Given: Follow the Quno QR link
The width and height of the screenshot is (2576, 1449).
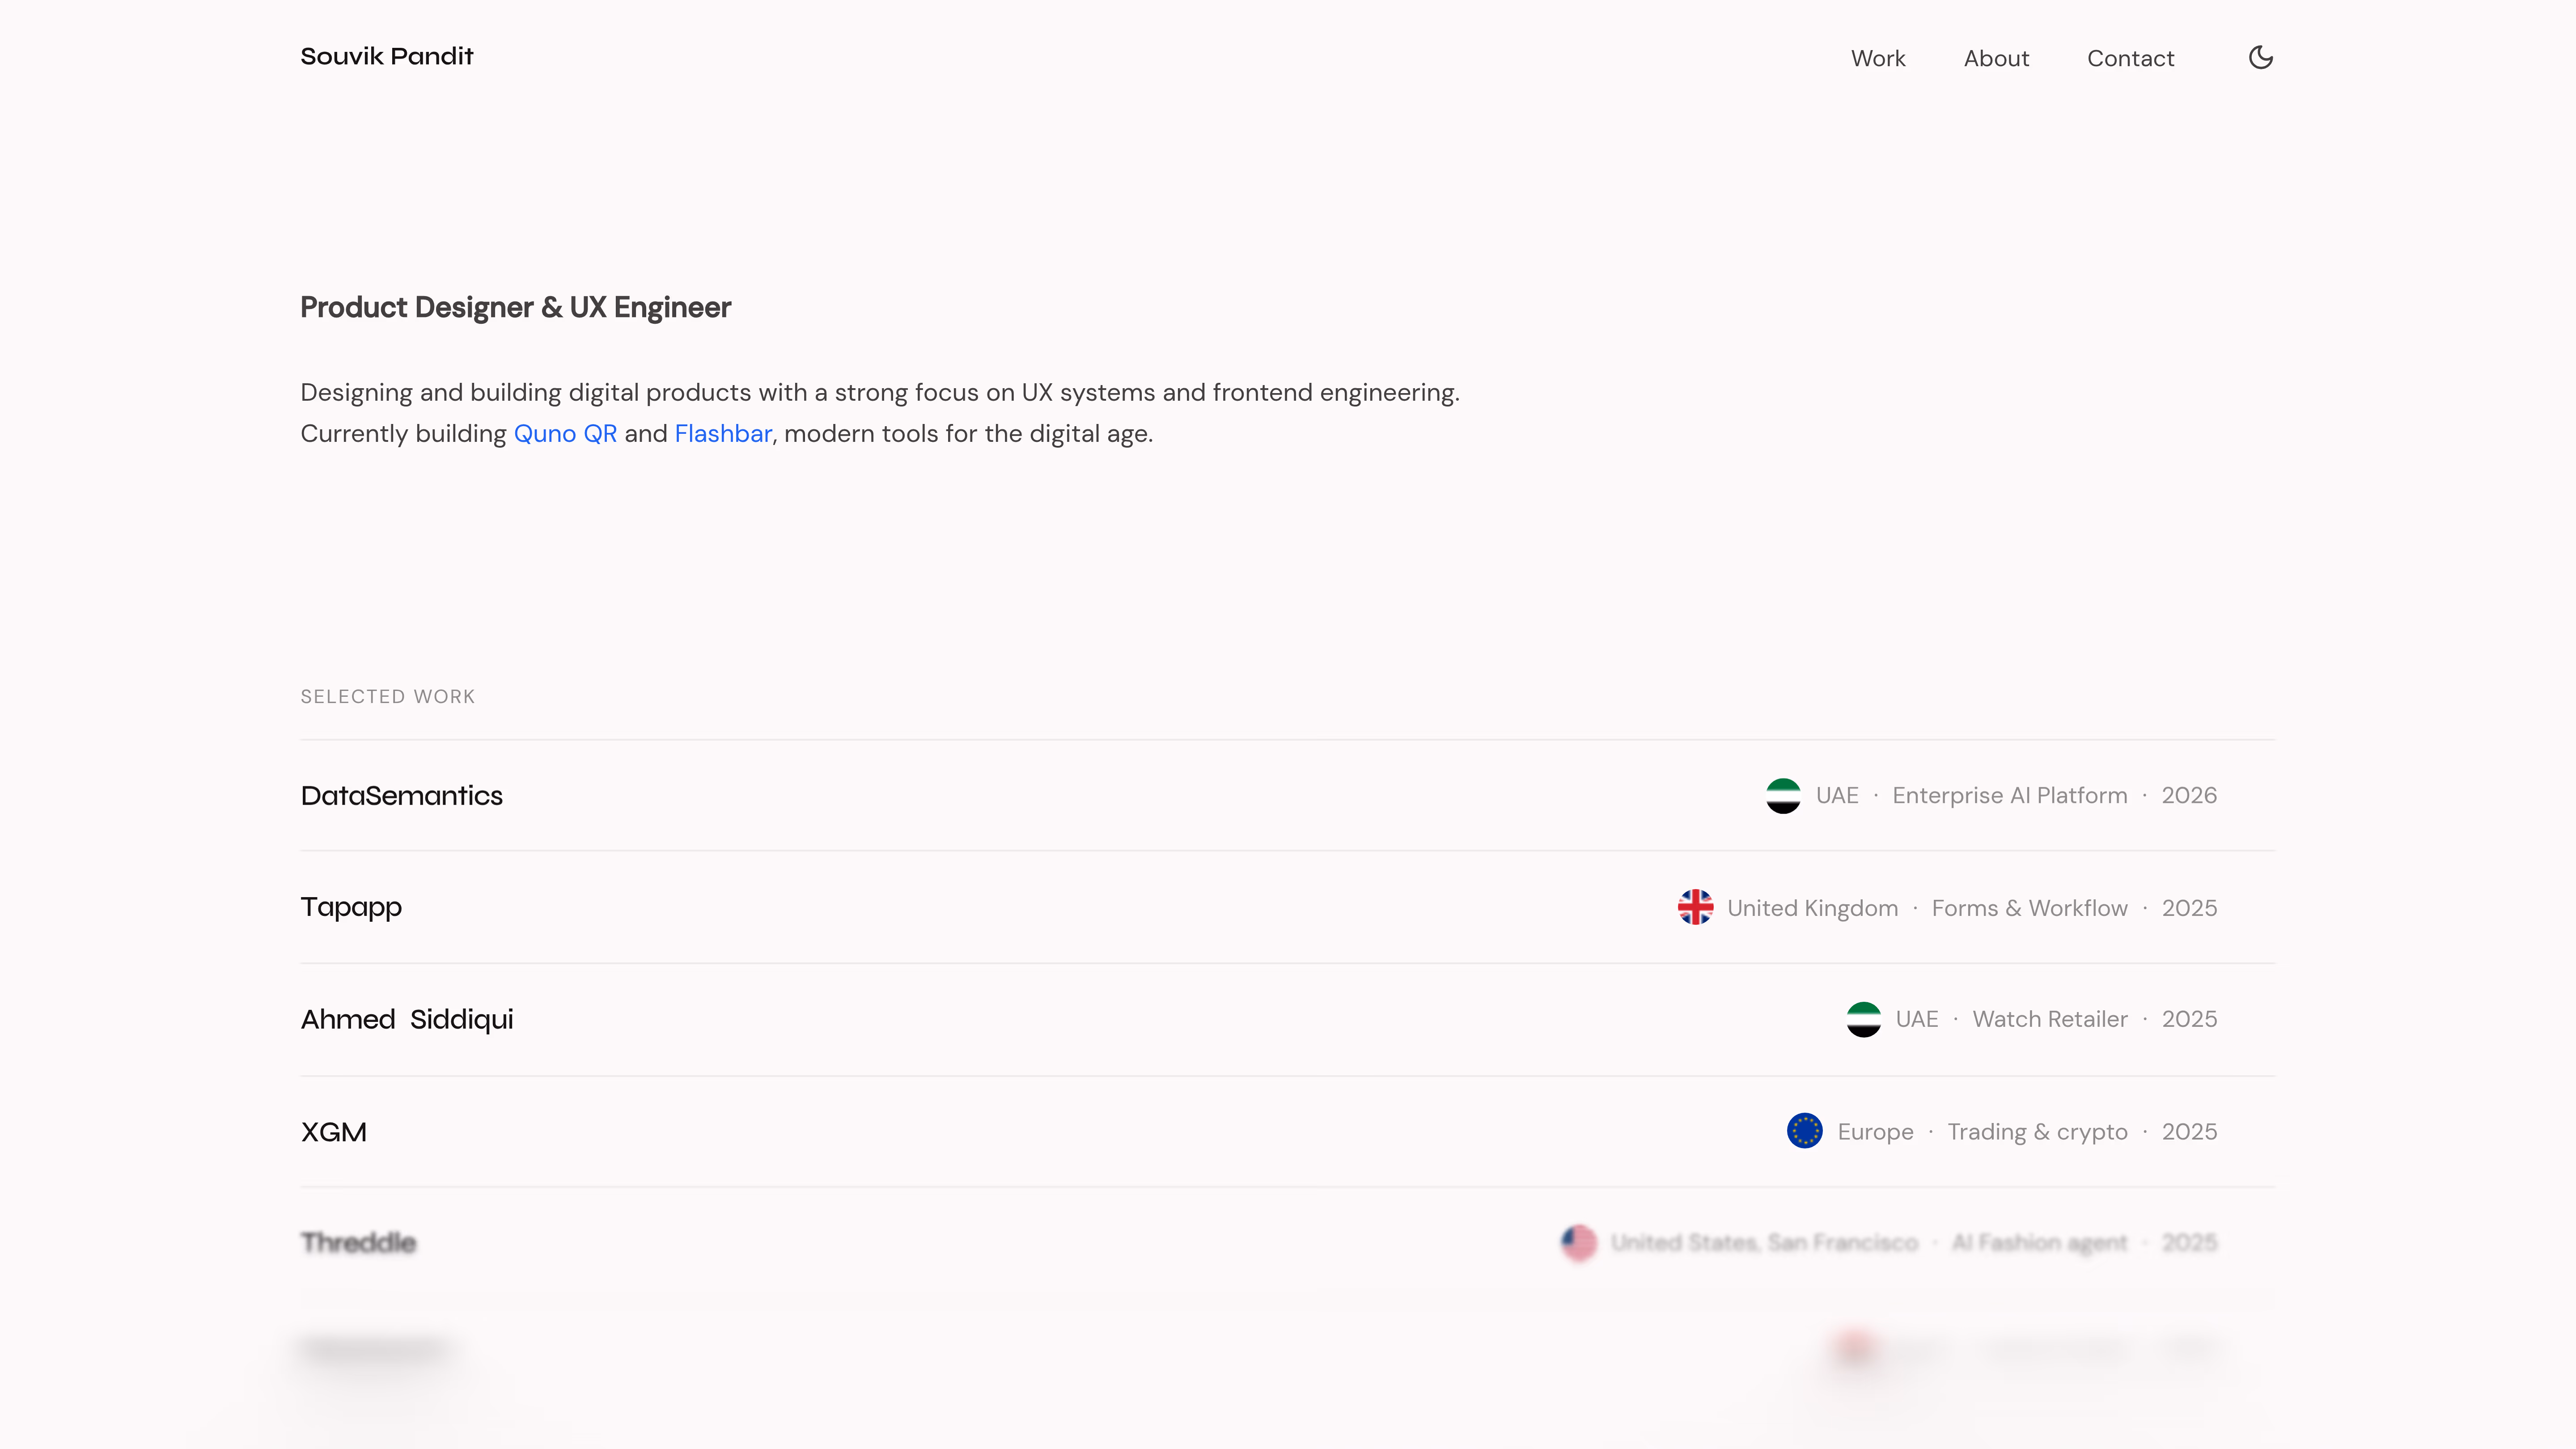Looking at the screenshot, I should 565,433.
